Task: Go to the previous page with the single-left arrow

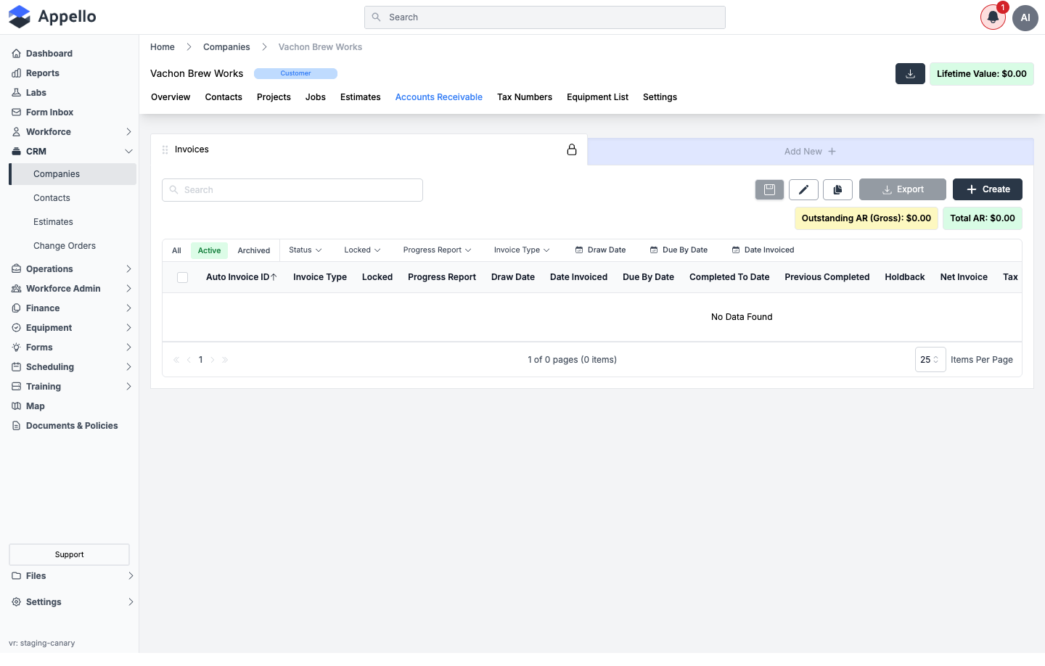Action: tap(189, 360)
